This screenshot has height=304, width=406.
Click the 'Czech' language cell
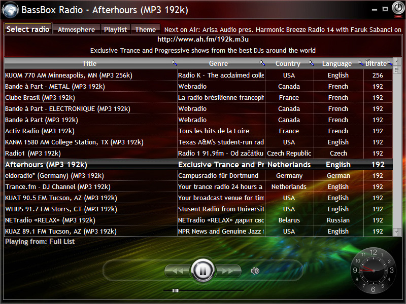click(338, 154)
